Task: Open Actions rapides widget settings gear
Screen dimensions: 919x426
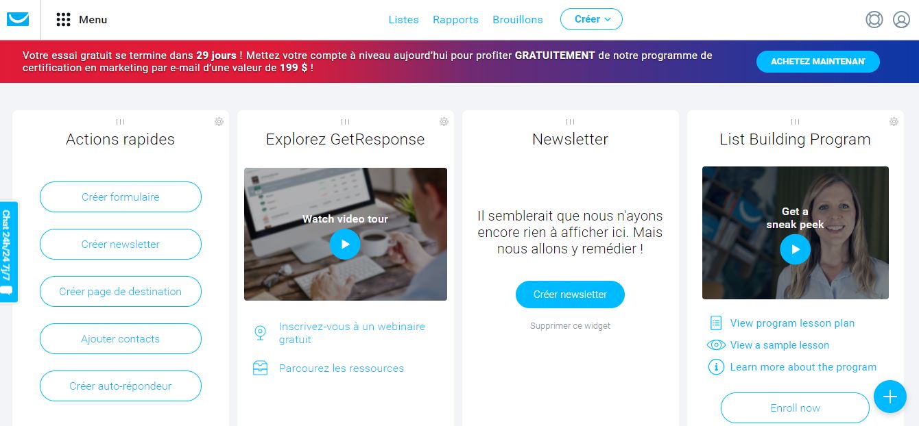Action: click(x=219, y=121)
